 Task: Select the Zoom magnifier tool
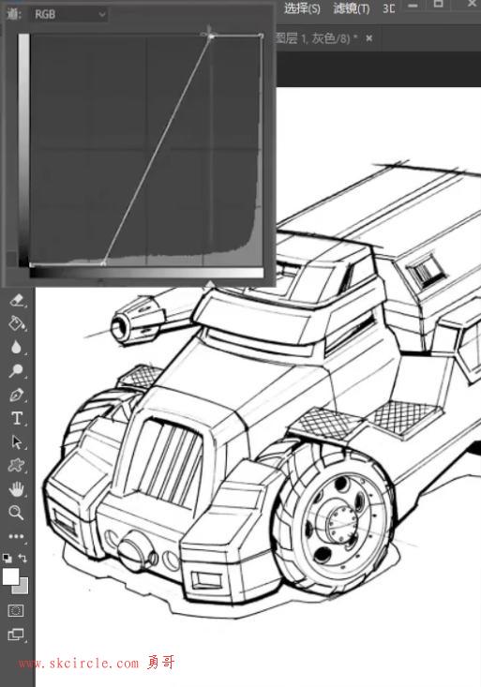click(x=16, y=512)
